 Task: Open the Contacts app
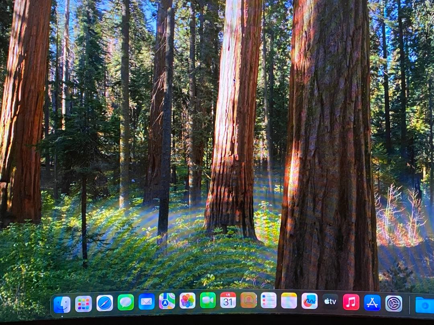click(x=248, y=300)
